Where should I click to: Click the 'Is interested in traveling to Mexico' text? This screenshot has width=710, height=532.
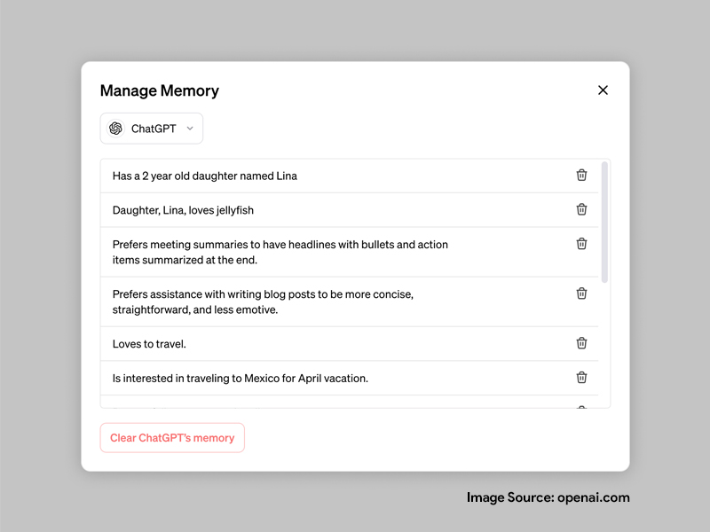(x=240, y=379)
